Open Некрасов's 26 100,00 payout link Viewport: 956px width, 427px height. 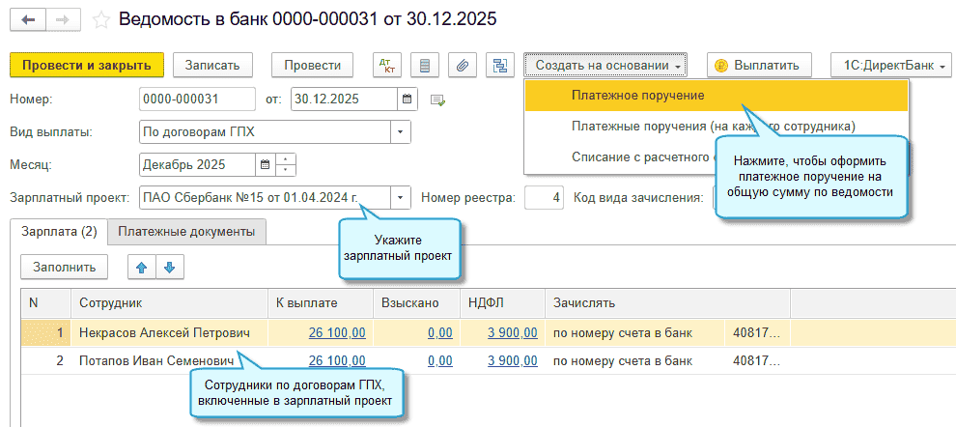coord(336,332)
